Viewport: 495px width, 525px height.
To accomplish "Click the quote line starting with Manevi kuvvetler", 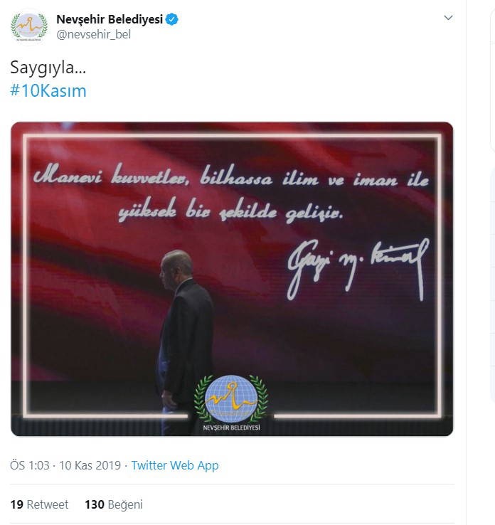I will (231, 179).
